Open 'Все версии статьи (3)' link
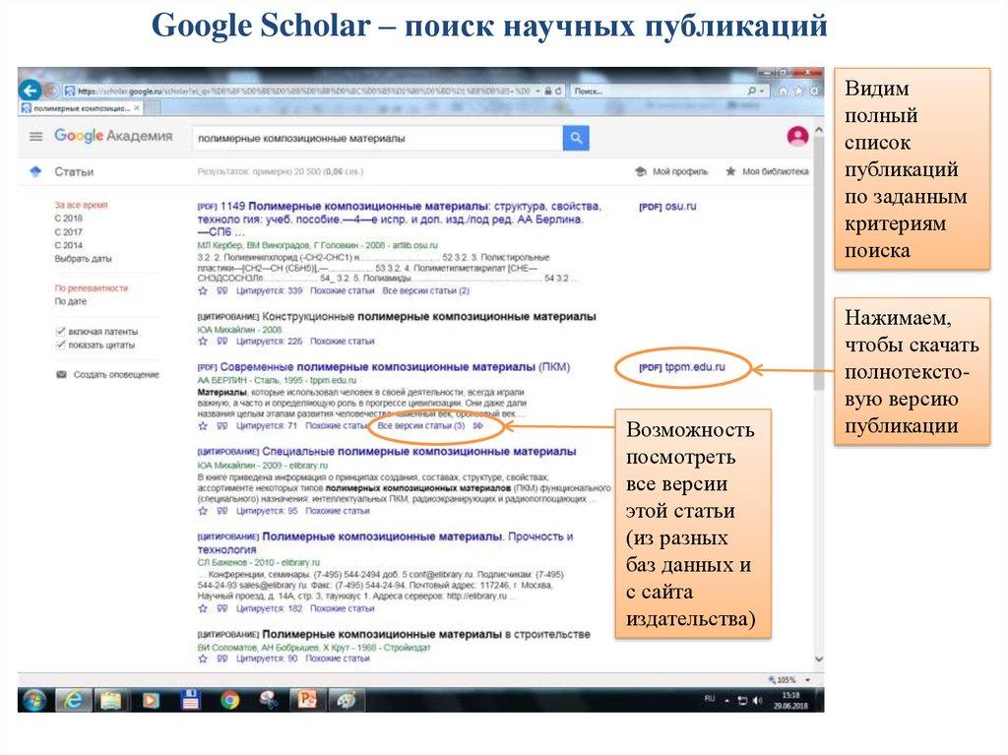Image resolution: width=1008 pixels, height=755 pixels. [421, 426]
